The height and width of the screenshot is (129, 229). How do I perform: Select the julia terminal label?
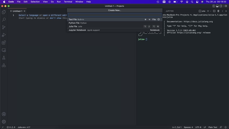[x=202, y=11]
